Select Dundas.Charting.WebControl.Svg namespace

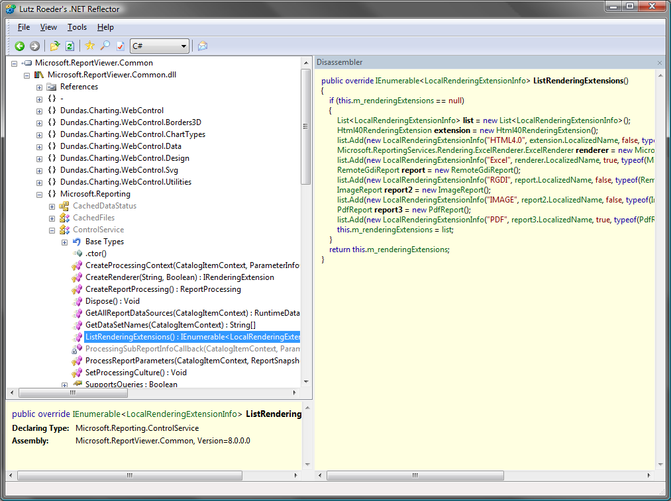coord(119,170)
